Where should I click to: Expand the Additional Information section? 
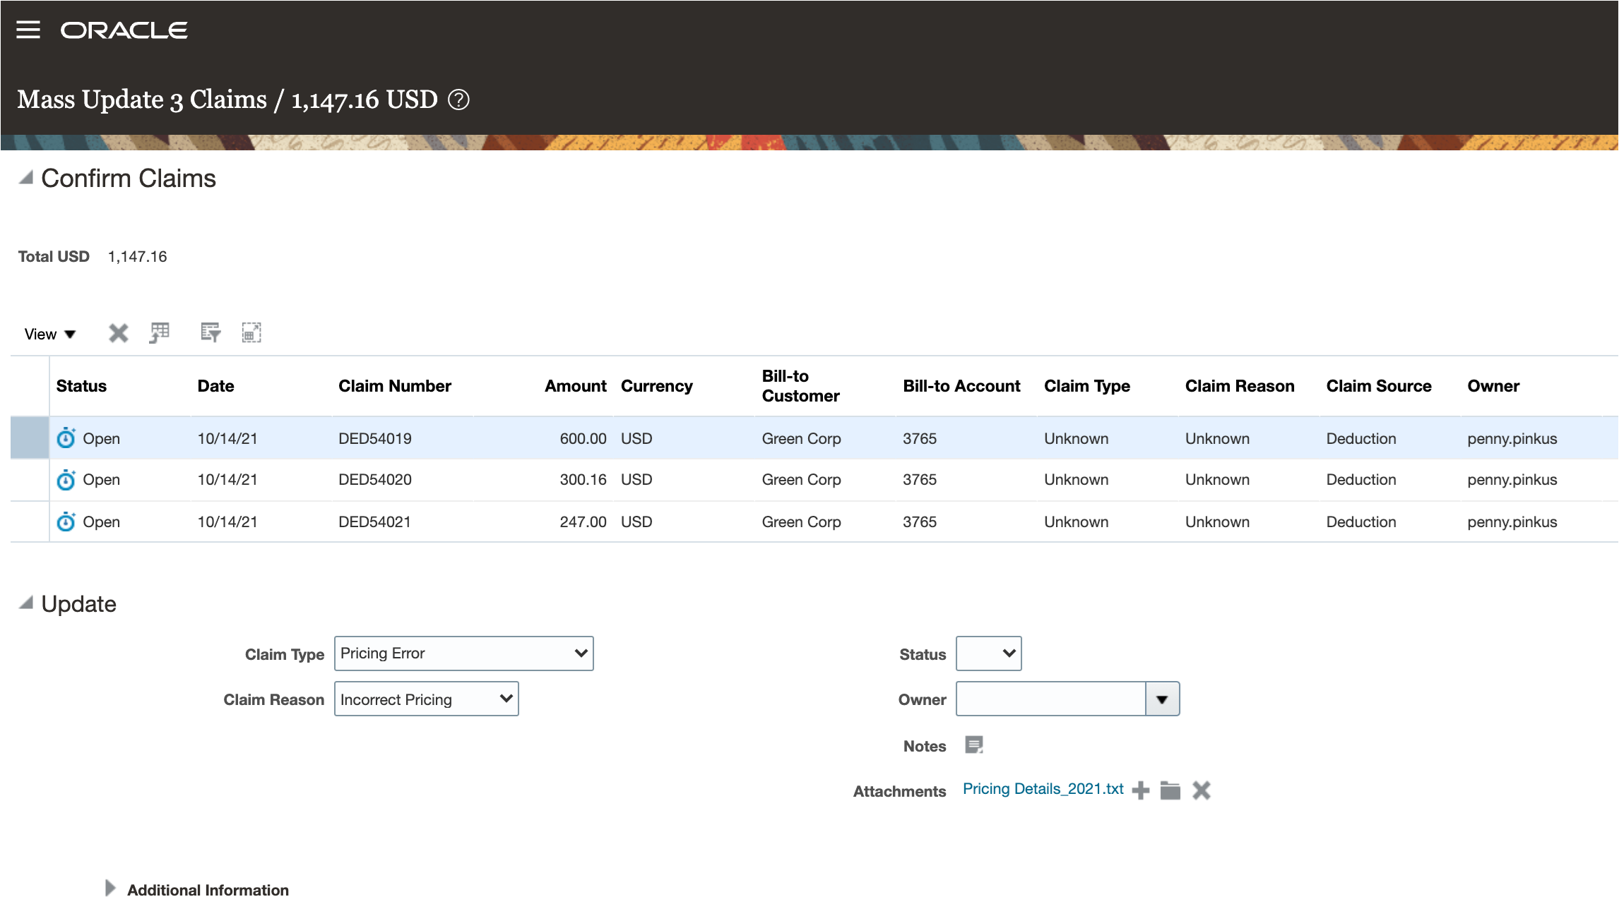click(110, 888)
